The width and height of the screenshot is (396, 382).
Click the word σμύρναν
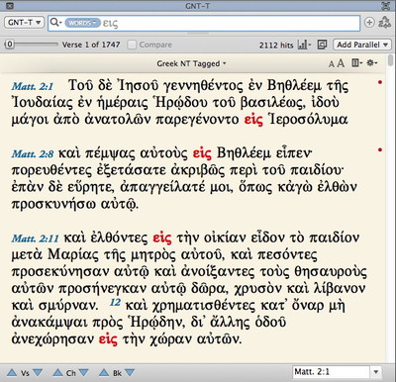click(x=68, y=306)
